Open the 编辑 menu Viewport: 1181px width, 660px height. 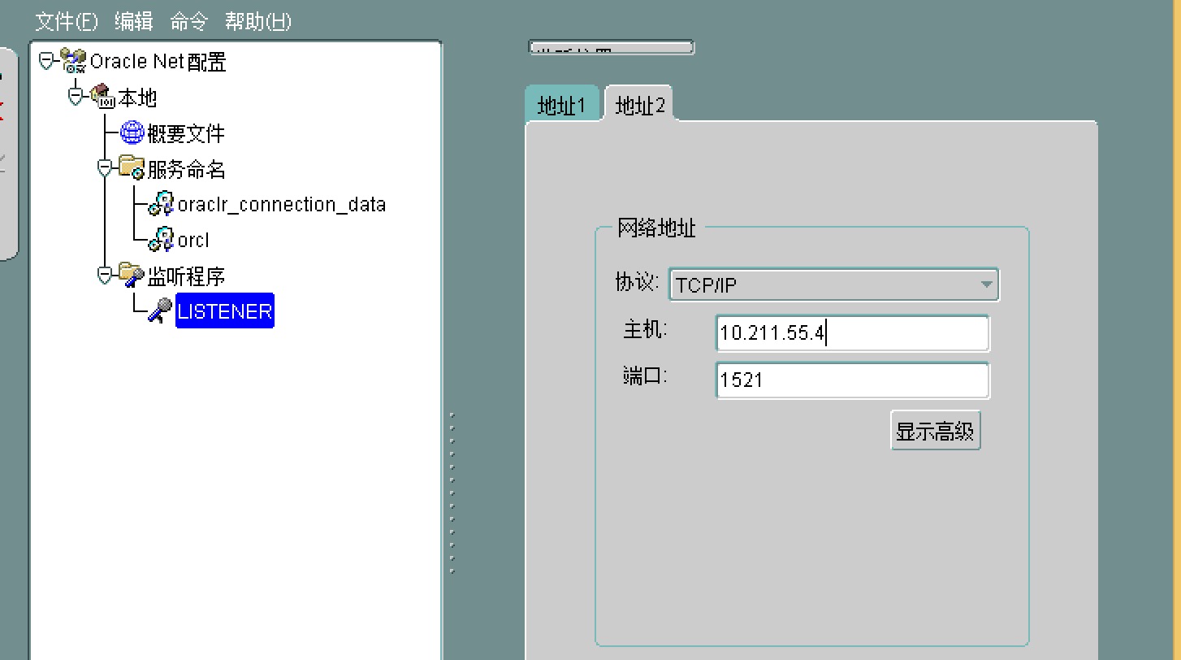134,22
